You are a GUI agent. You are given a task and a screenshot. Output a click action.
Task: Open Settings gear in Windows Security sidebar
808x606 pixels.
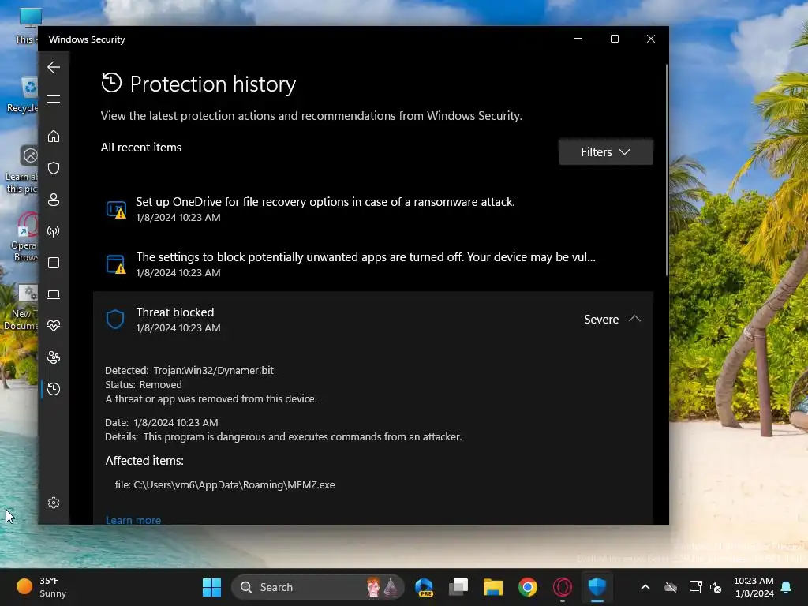pos(54,503)
